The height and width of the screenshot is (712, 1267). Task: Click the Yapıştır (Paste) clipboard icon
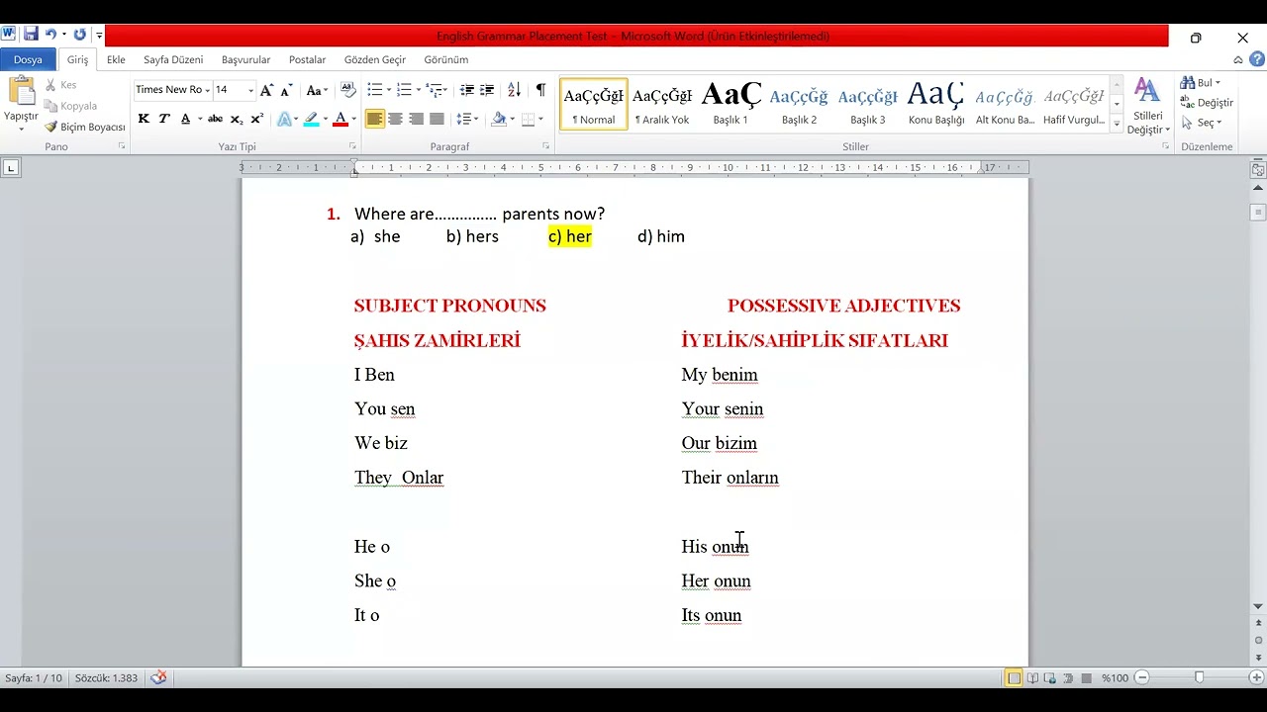click(x=21, y=92)
